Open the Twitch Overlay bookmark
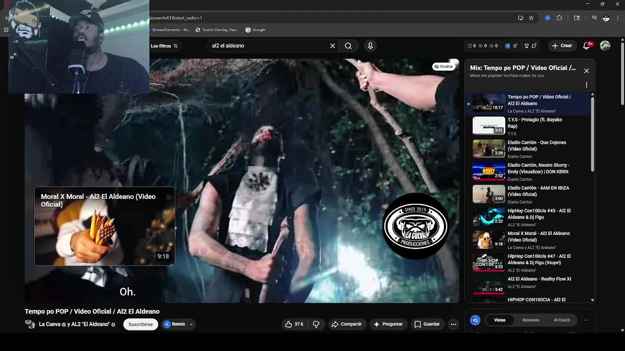 [217, 30]
